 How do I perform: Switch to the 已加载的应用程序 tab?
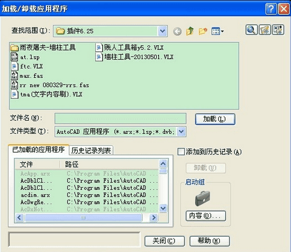tap(39, 150)
